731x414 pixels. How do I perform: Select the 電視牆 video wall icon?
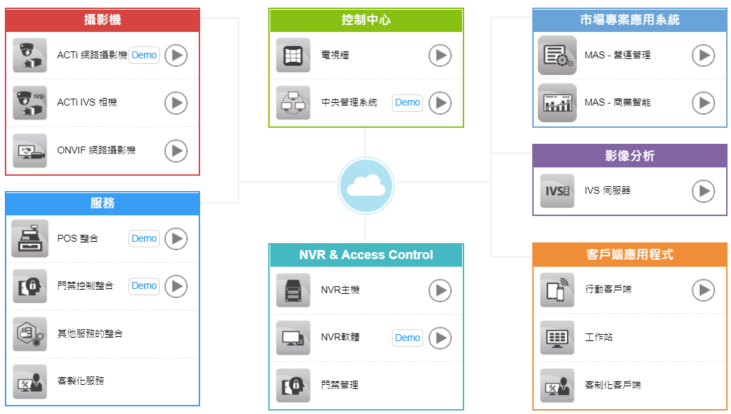292,55
